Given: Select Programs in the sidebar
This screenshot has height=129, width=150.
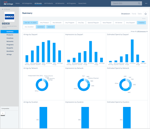Looking at the screenshot, I should pyautogui.click(x=10, y=45).
